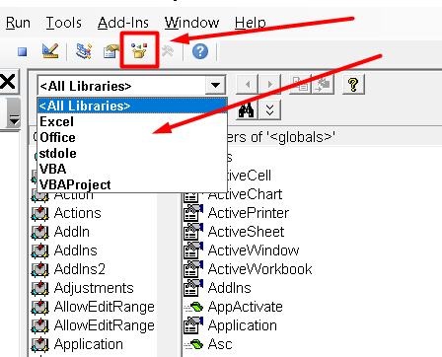Click ActivePrinter property icon
The width and height of the screenshot is (442, 357).
(x=193, y=213)
